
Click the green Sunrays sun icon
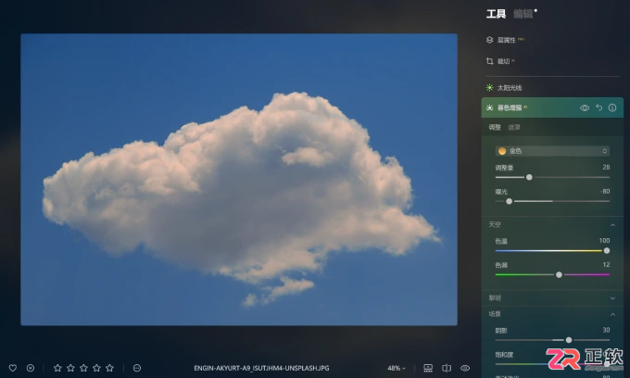[x=489, y=88]
